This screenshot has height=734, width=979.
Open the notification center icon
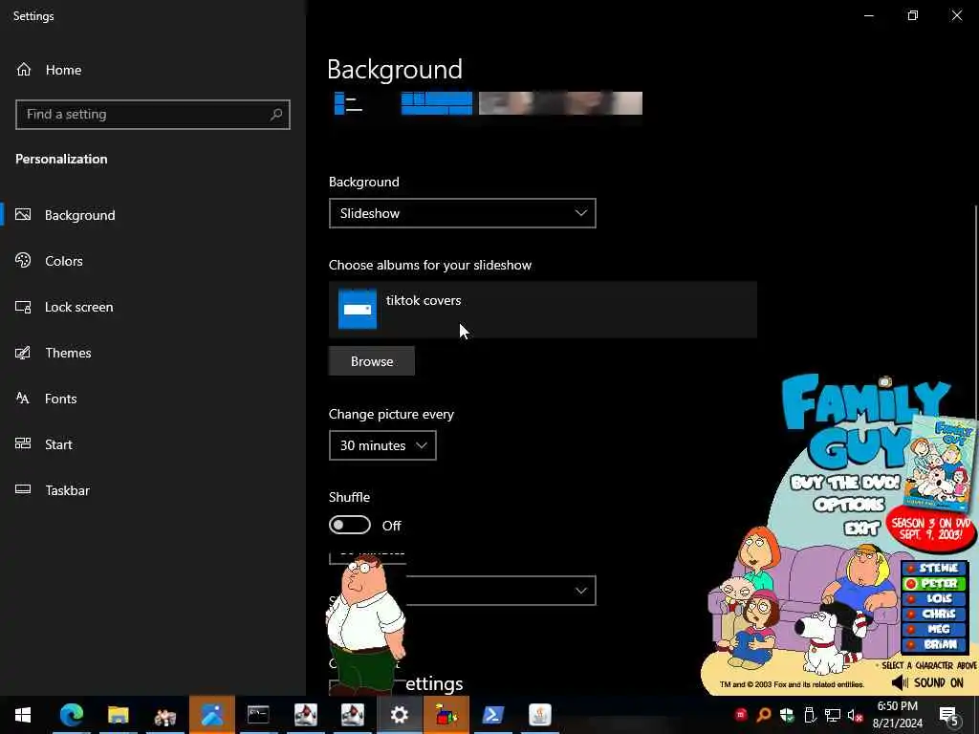coord(948,715)
